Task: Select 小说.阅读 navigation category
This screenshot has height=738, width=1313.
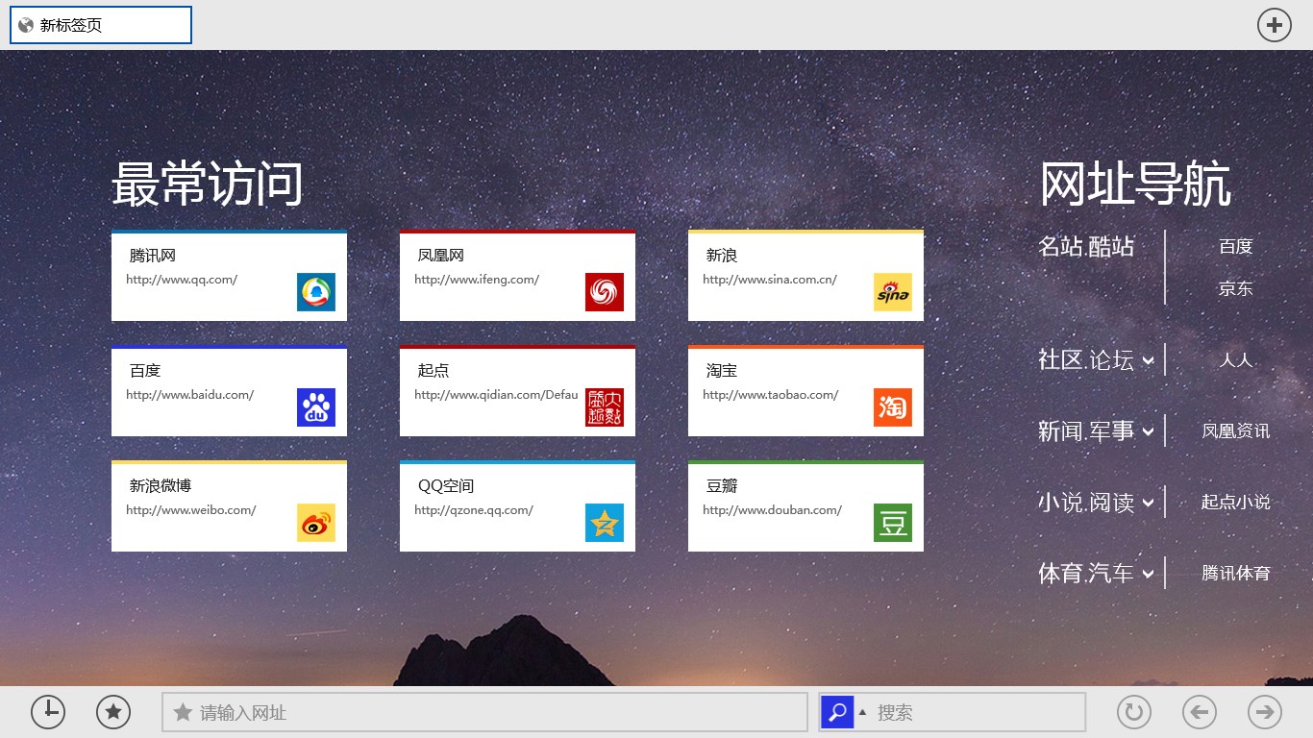Action: (x=1086, y=503)
